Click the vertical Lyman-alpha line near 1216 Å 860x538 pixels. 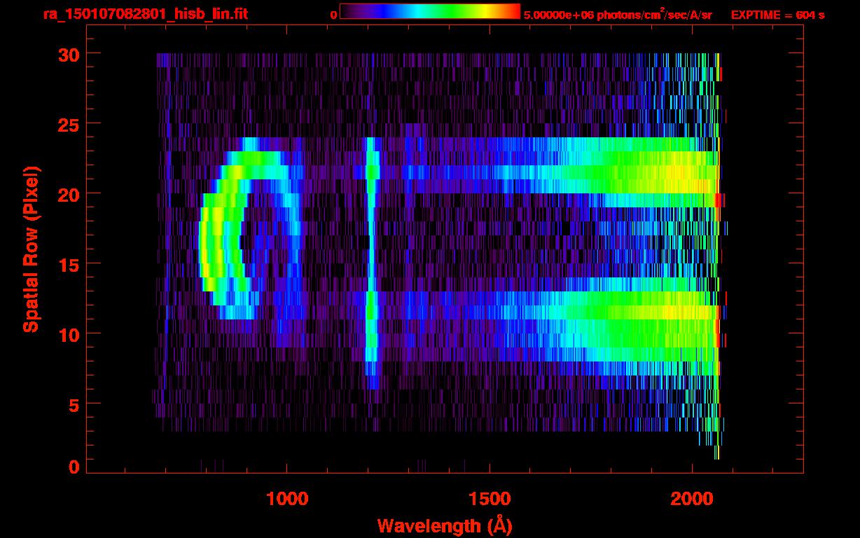coord(372,263)
